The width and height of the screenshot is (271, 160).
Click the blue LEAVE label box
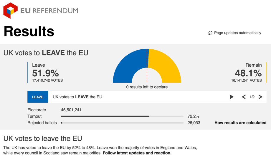pyautogui.click(x=38, y=97)
